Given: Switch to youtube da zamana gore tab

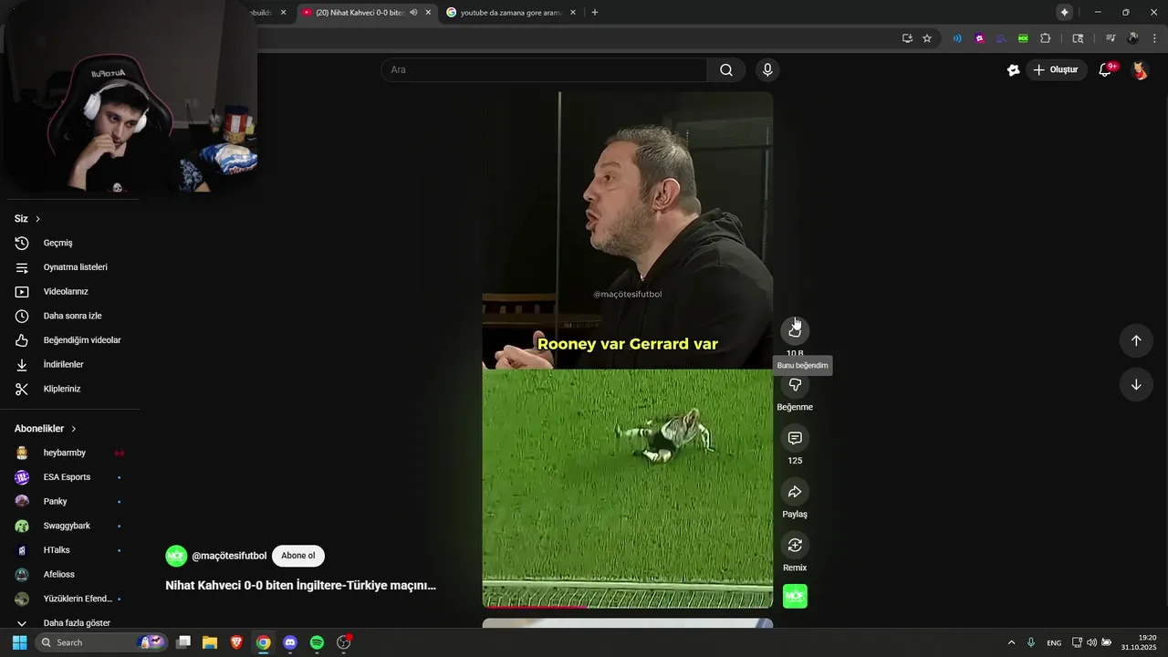Looking at the screenshot, I should tap(511, 13).
